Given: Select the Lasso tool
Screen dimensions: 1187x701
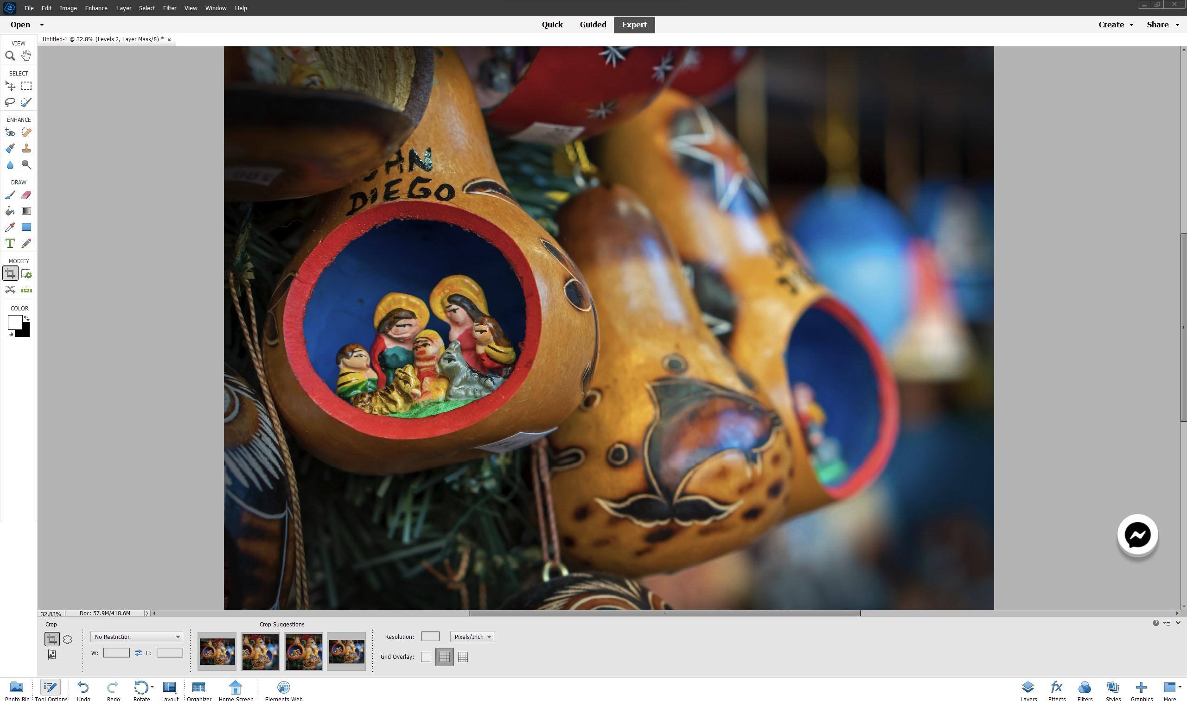Looking at the screenshot, I should pyautogui.click(x=10, y=102).
